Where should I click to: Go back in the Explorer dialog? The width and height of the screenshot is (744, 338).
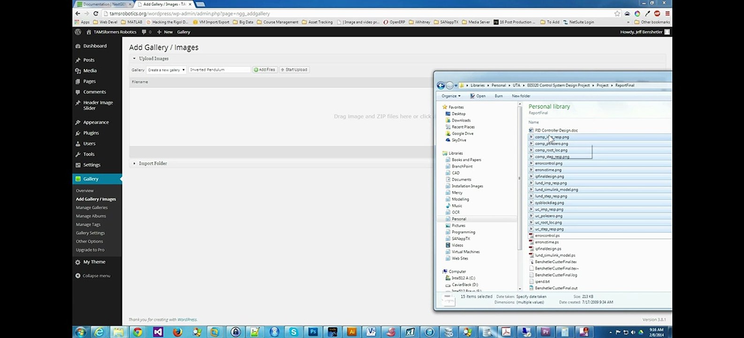coord(440,85)
